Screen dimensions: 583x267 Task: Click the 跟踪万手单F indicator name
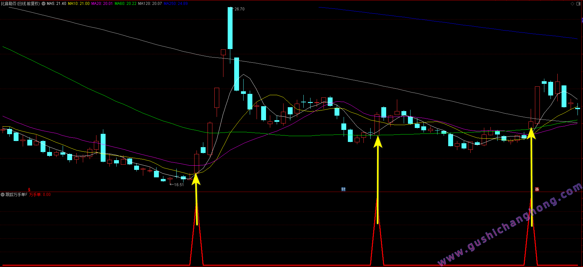[x=16, y=195]
